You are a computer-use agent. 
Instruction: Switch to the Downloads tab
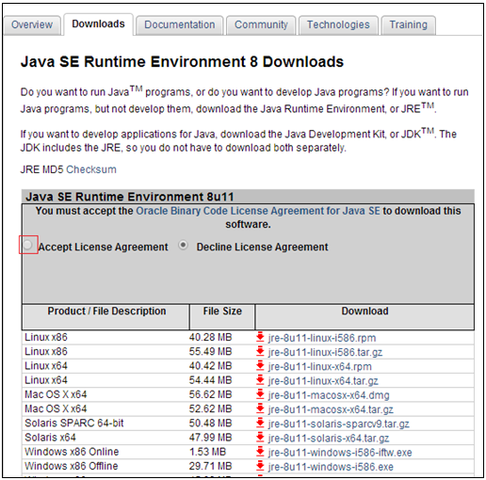tap(98, 24)
